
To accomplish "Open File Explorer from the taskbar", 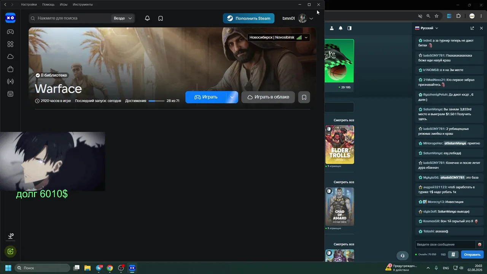I will pyautogui.click(x=87, y=268).
